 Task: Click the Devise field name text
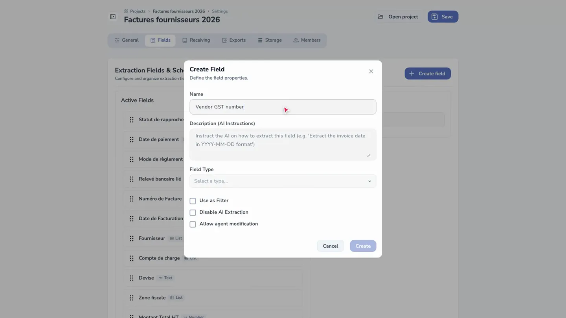[x=146, y=278]
